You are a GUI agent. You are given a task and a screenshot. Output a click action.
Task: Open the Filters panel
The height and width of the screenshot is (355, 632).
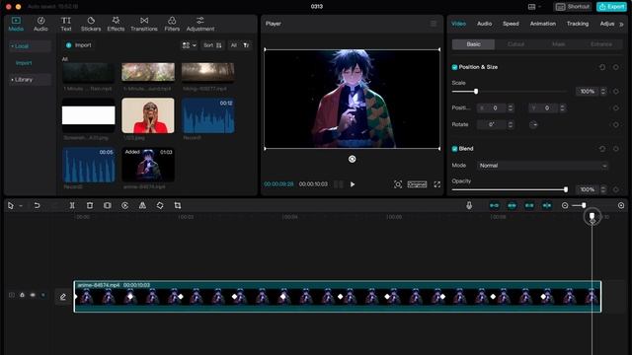tap(172, 24)
